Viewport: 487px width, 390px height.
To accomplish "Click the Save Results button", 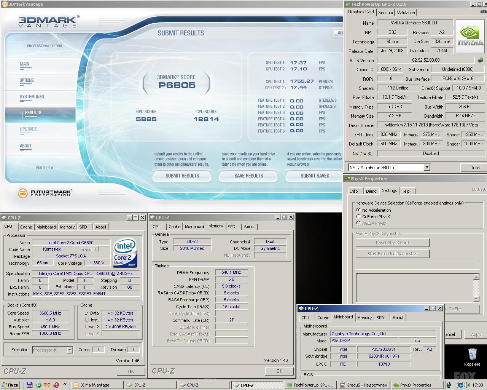I will coord(249,176).
